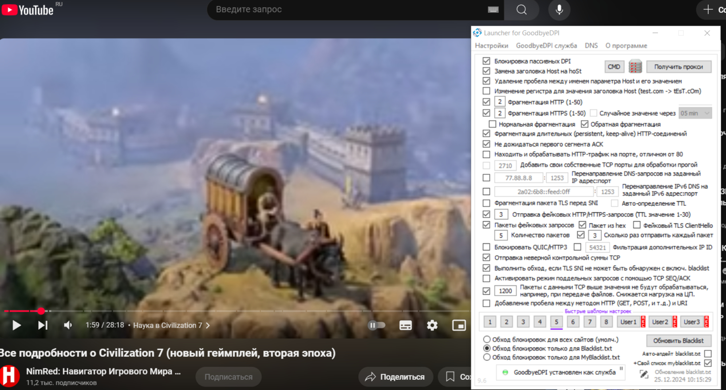
Task: Apply quick settings template 8
Action: [606, 322]
